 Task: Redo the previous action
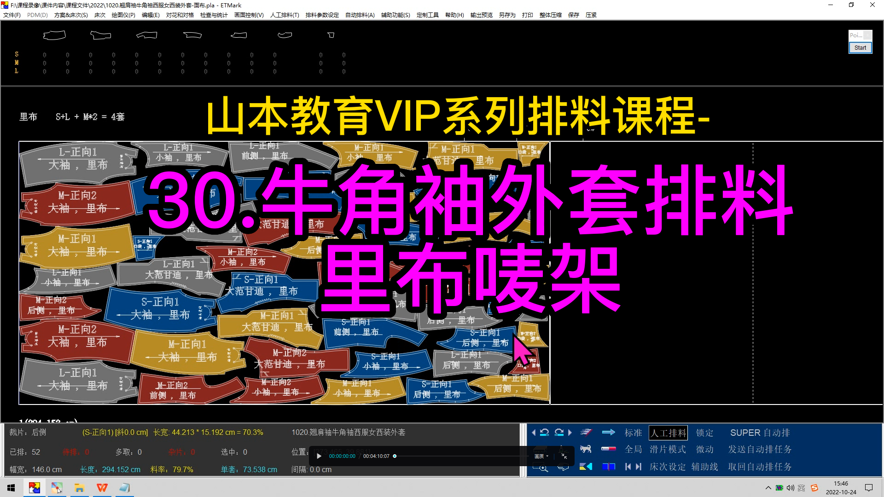(559, 432)
